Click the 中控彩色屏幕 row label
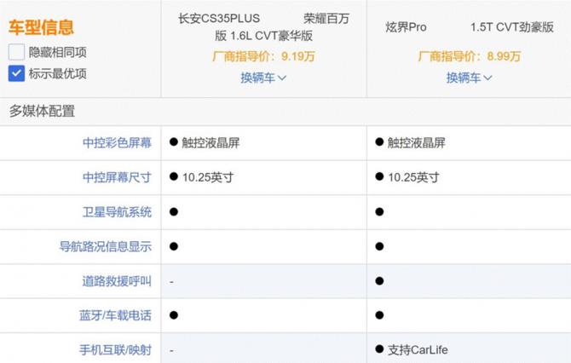The width and height of the screenshot is (571, 363). (117, 142)
